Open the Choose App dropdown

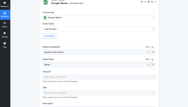[x=99, y=18]
